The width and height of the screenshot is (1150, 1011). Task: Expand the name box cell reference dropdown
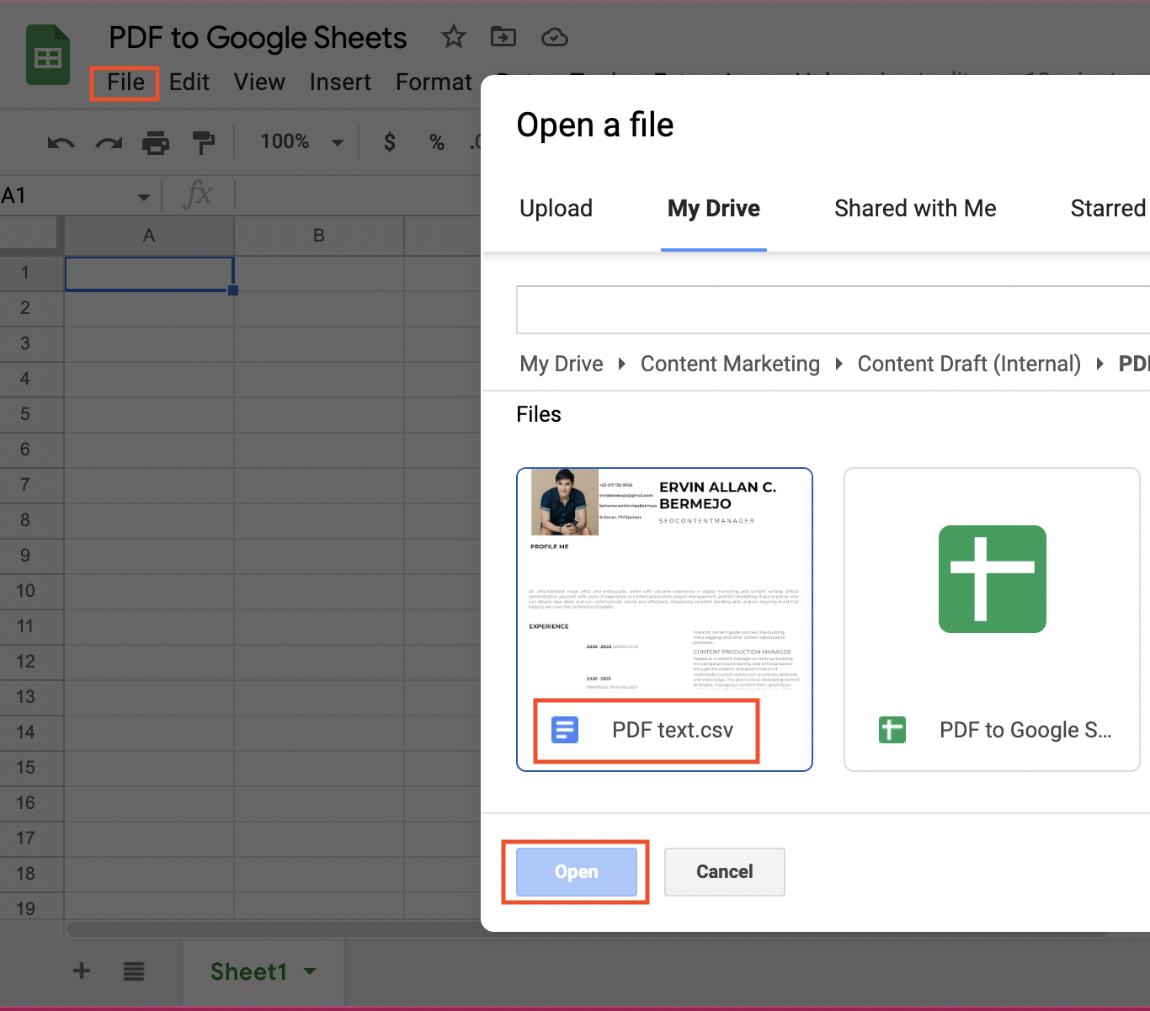143,194
